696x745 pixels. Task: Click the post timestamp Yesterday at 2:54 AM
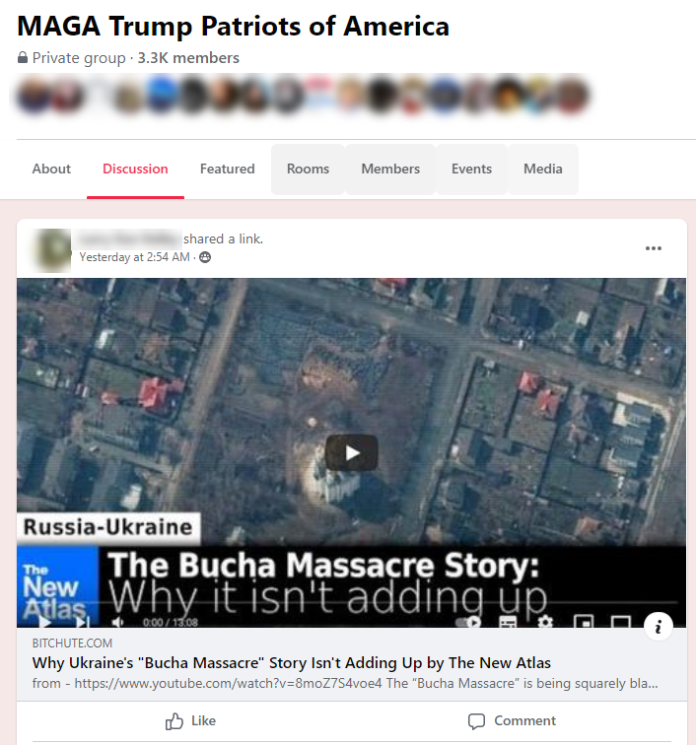134,257
